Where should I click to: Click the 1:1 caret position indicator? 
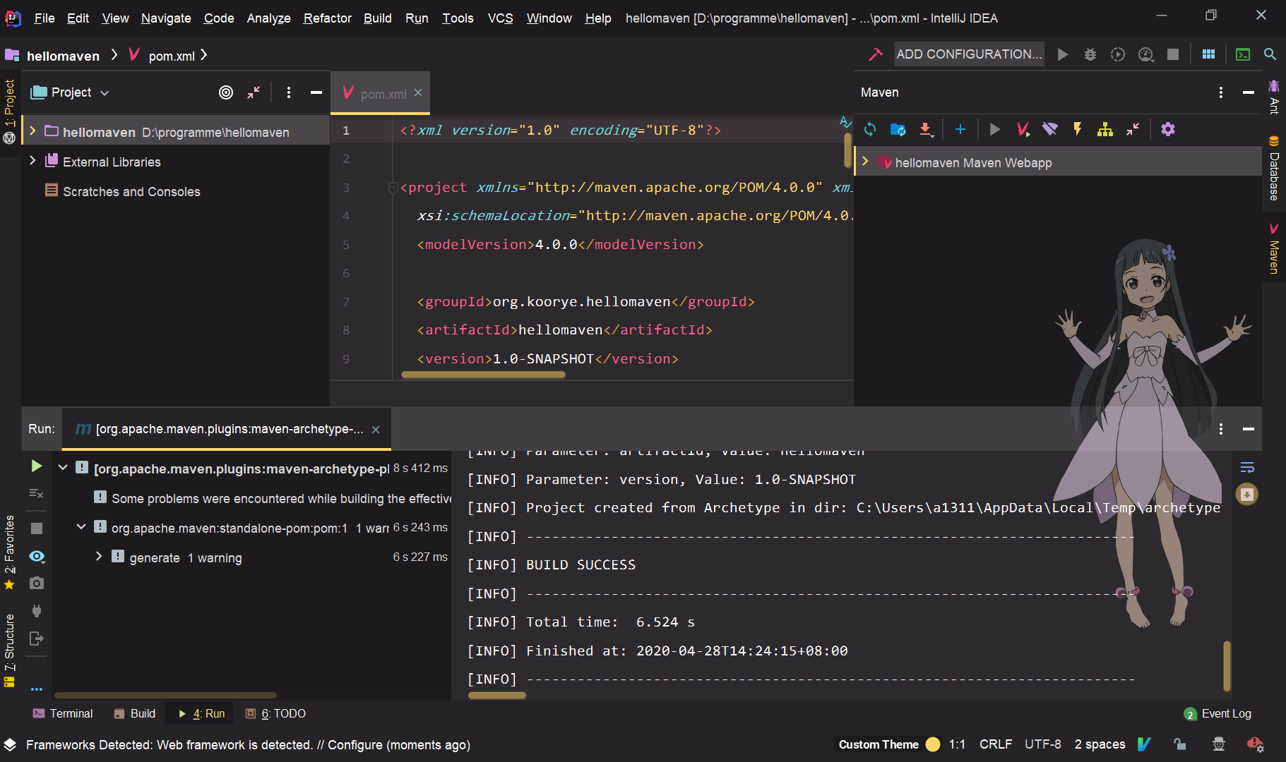coord(957,744)
